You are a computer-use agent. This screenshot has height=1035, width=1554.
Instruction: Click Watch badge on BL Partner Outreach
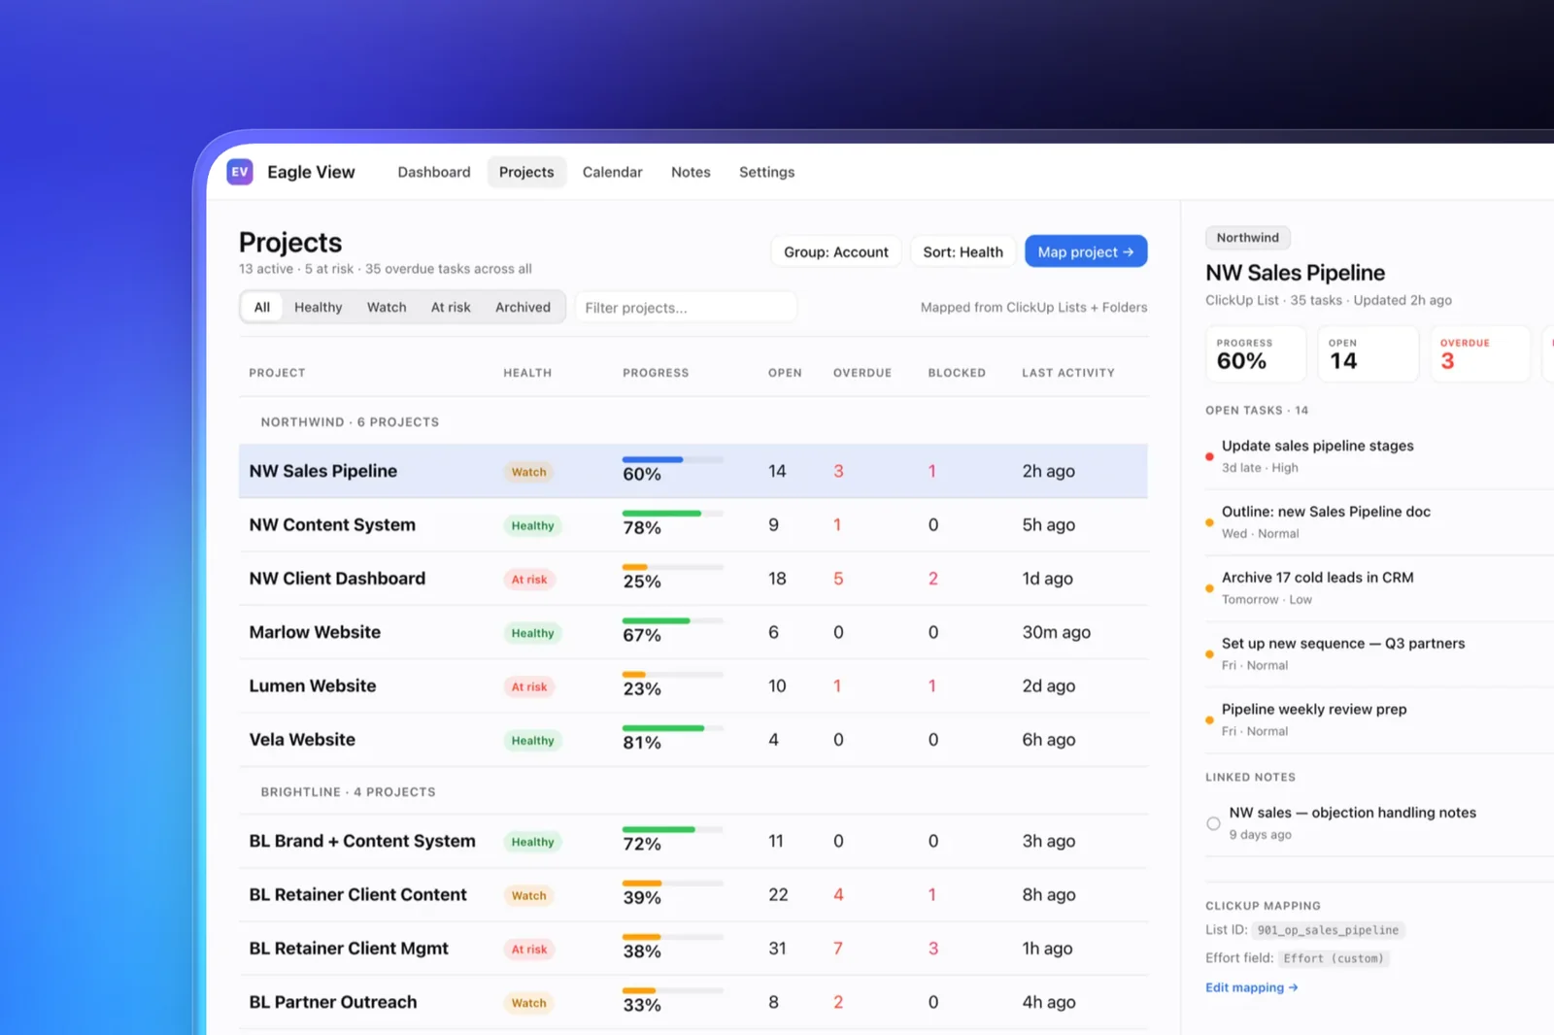(x=529, y=1003)
